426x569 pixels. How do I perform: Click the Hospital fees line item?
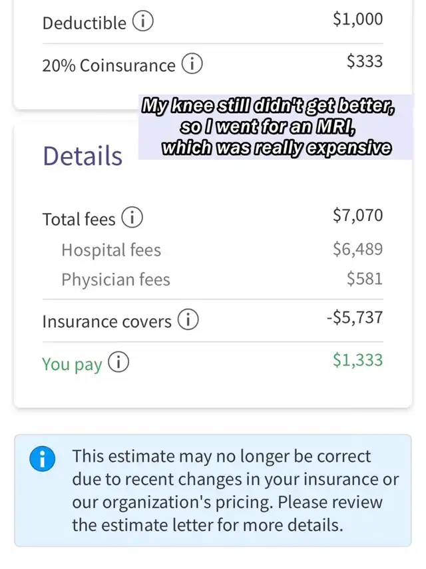pos(111,250)
